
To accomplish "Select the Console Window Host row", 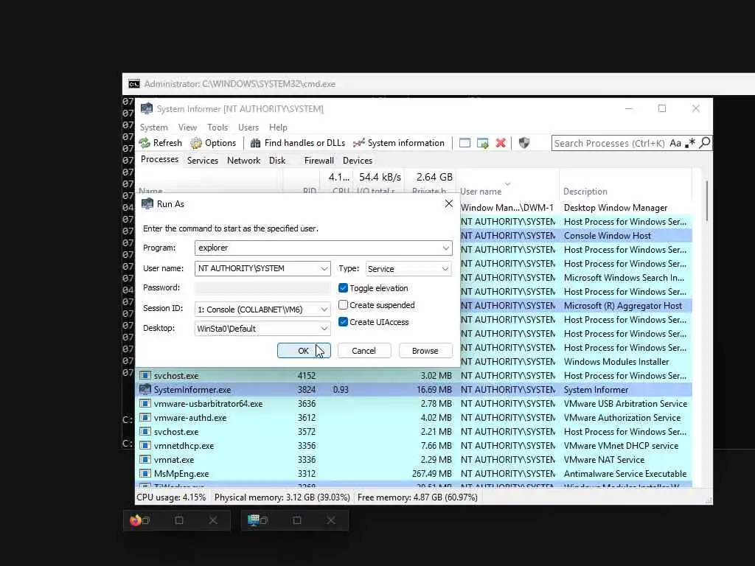I will point(576,235).
